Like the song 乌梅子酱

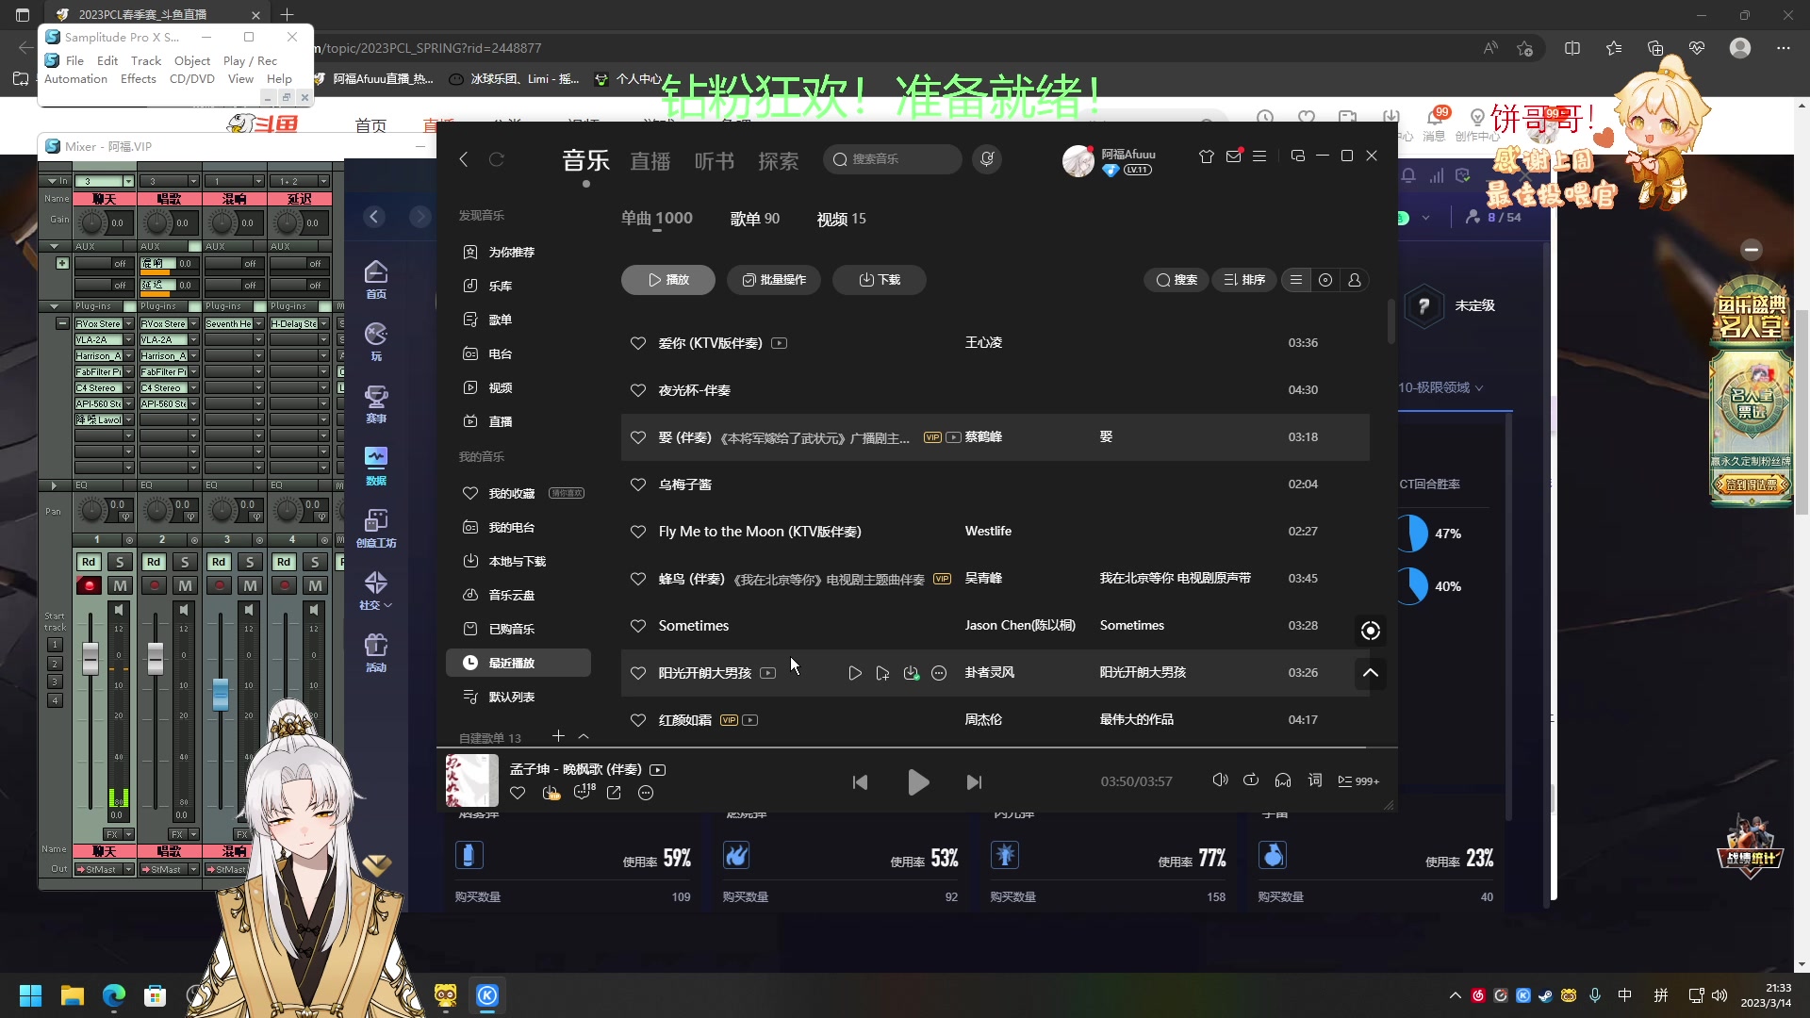click(x=638, y=484)
